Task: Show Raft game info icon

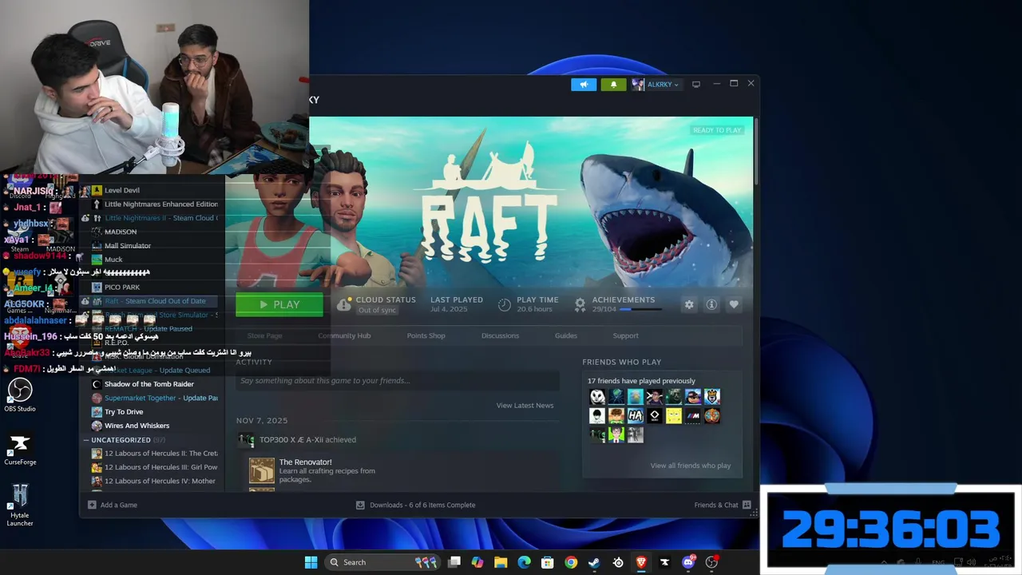Action: (x=711, y=304)
